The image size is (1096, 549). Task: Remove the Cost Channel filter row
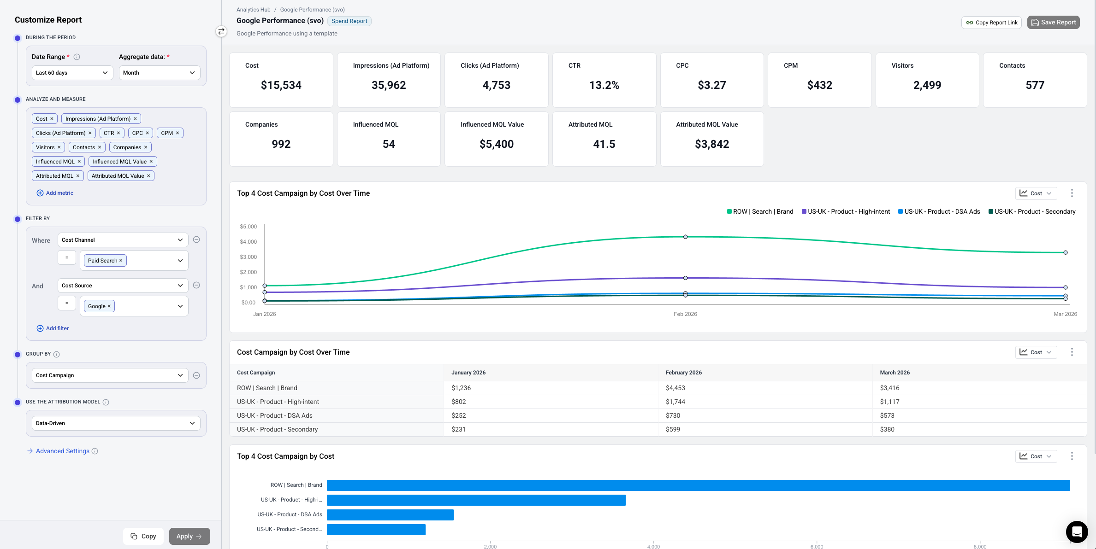(196, 239)
